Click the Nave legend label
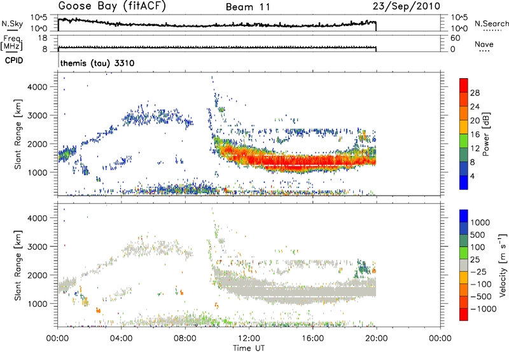 (484, 44)
